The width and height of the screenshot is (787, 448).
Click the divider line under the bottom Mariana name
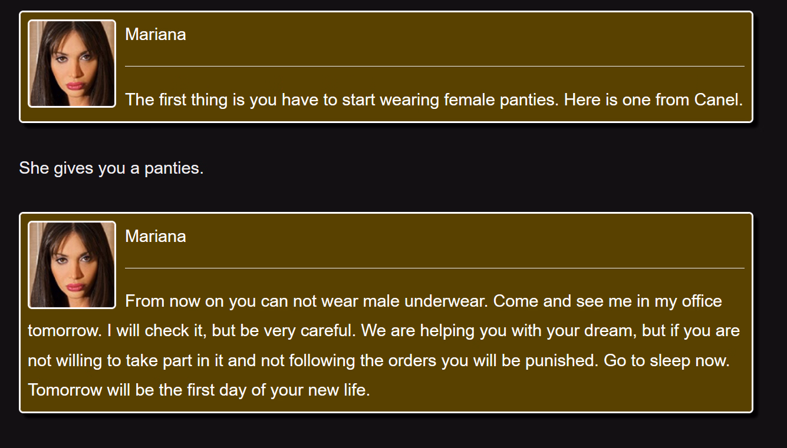pos(434,268)
